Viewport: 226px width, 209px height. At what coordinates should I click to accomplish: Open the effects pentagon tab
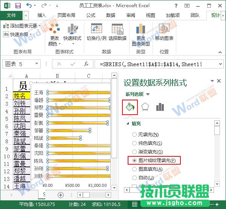[145, 107]
